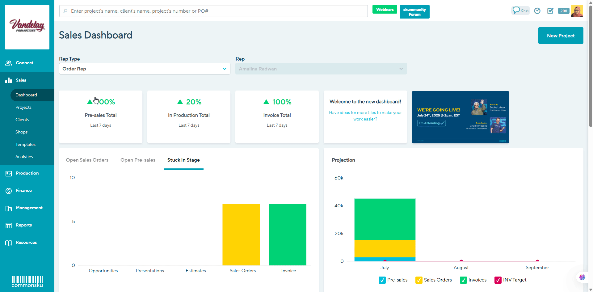Open Connect in the sidebar
Screen dimensions: 593x292
click(24, 63)
